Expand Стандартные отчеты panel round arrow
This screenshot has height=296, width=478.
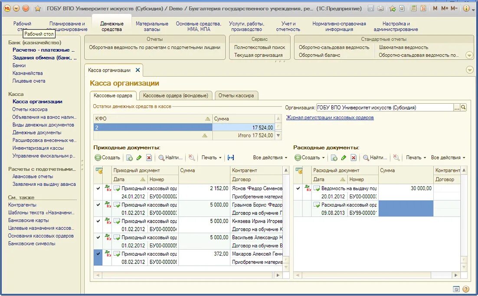pyautogui.click(x=469, y=55)
